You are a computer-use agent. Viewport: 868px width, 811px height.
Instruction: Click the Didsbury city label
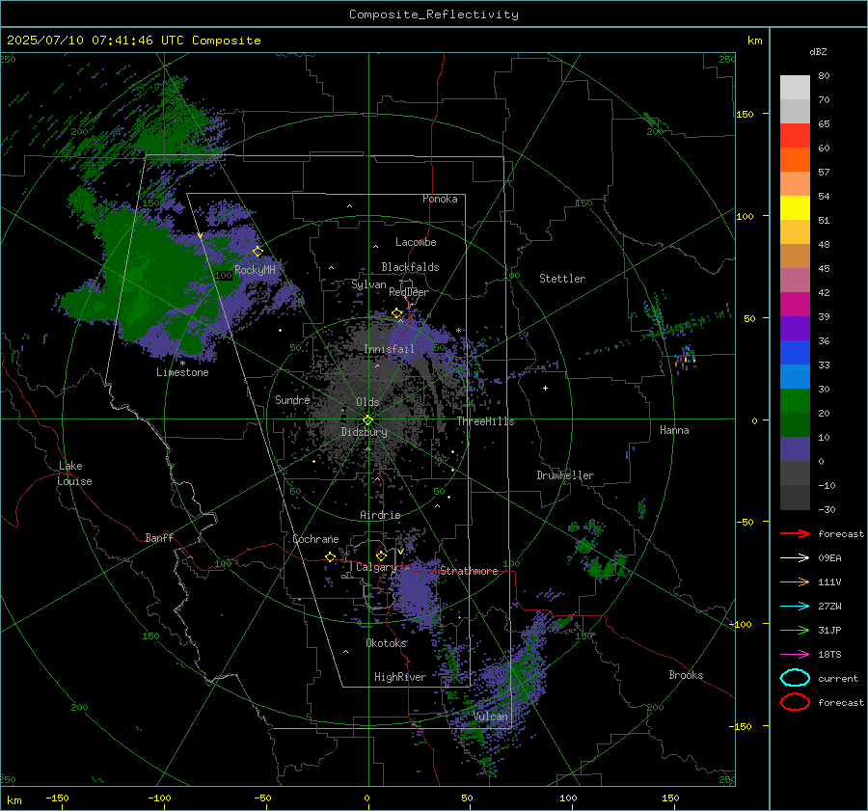(x=364, y=432)
